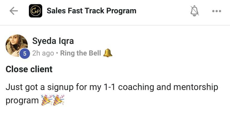
Task: View Syeda Iqra's profile picture
Action: [16, 45]
